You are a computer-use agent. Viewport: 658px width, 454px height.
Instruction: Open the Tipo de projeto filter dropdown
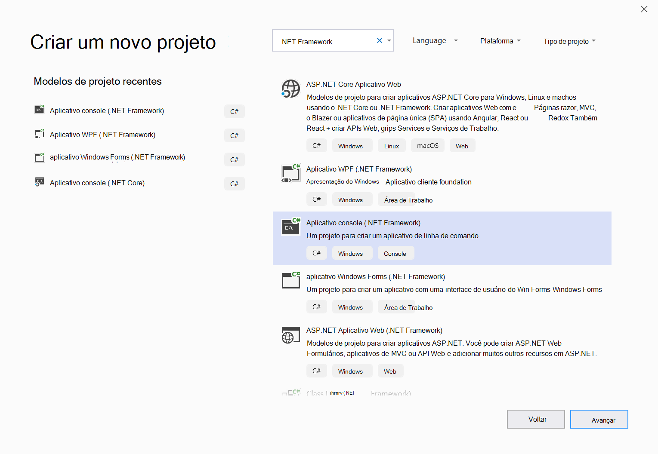coord(569,41)
